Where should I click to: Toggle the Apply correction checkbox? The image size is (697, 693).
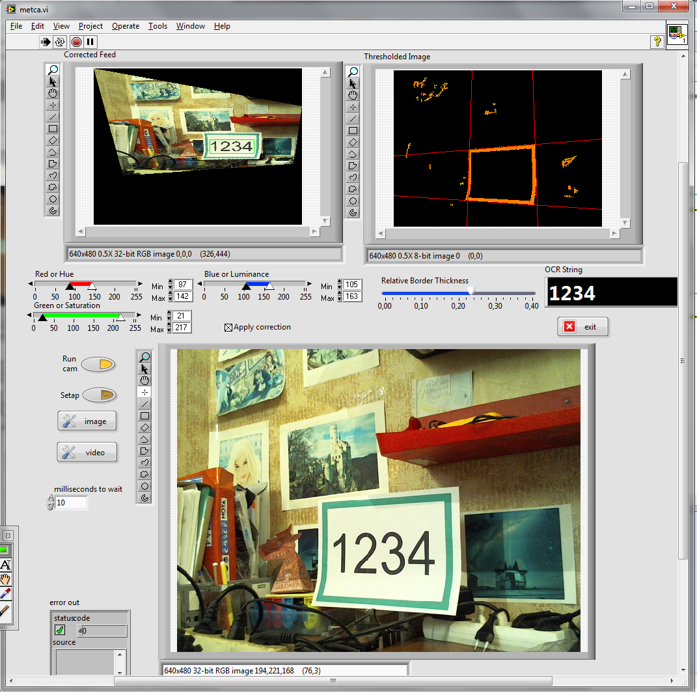(228, 328)
